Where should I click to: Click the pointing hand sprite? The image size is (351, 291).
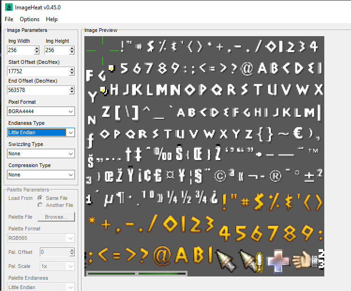[x=302, y=260]
